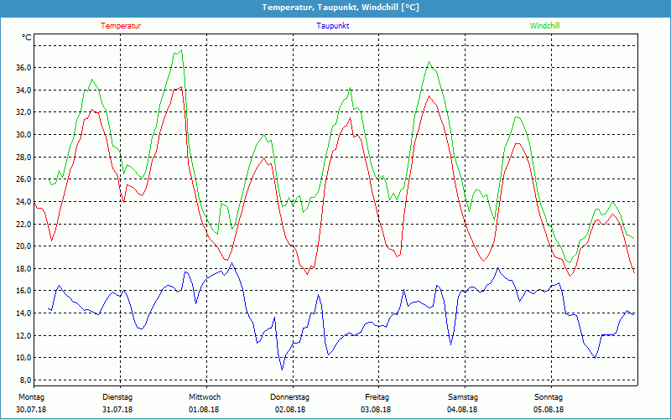Click the date 03.08.18

point(376,410)
